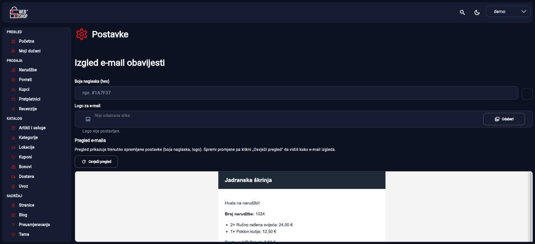Click the Kupci people icon

[13, 90]
